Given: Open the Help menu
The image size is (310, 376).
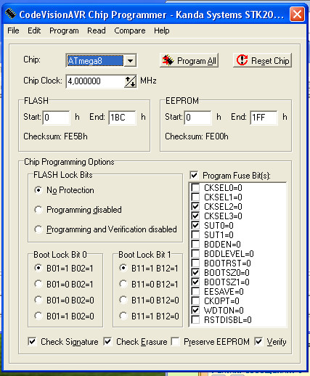Looking at the screenshot, I should (x=162, y=30).
